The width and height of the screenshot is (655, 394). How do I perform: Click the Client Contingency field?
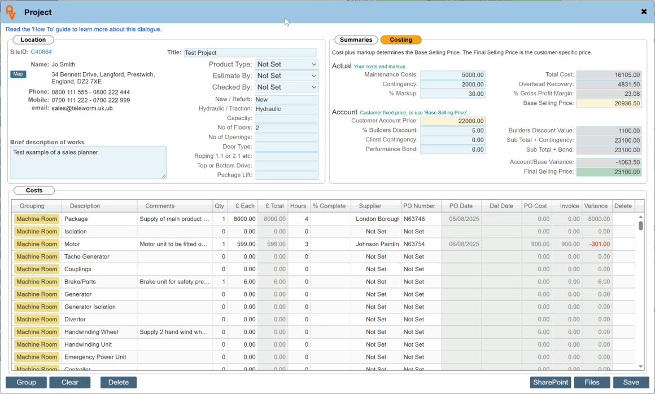453,140
